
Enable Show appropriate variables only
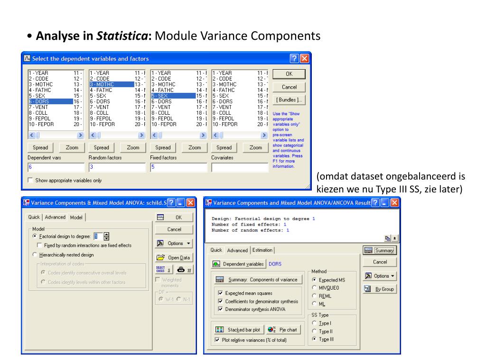tap(30, 180)
